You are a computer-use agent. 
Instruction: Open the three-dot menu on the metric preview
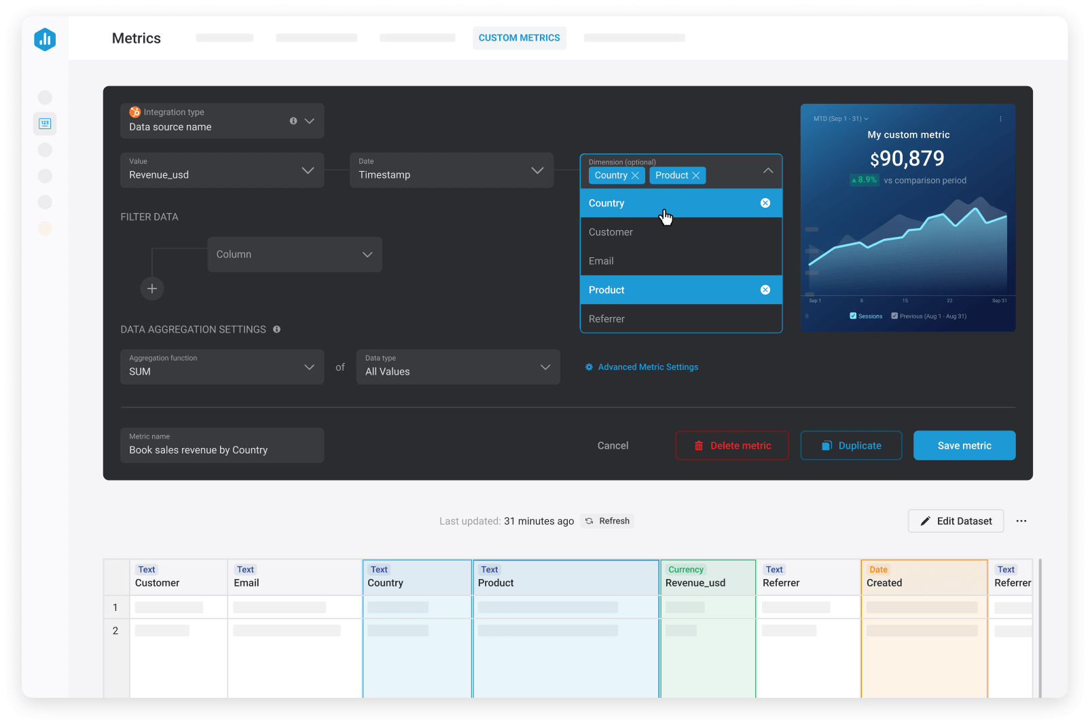pyautogui.click(x=1000, y=118)
